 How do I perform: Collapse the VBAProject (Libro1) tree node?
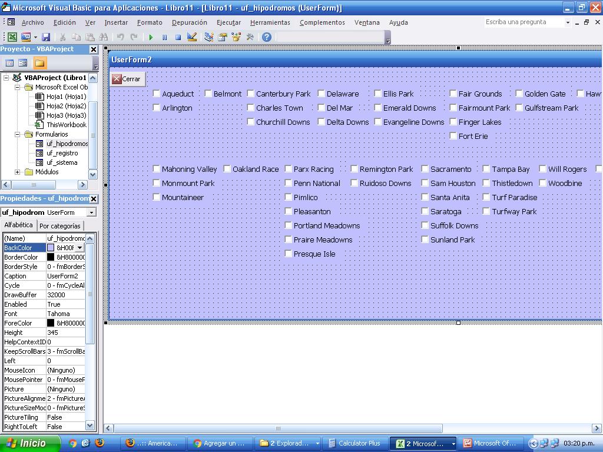(6, 78)
